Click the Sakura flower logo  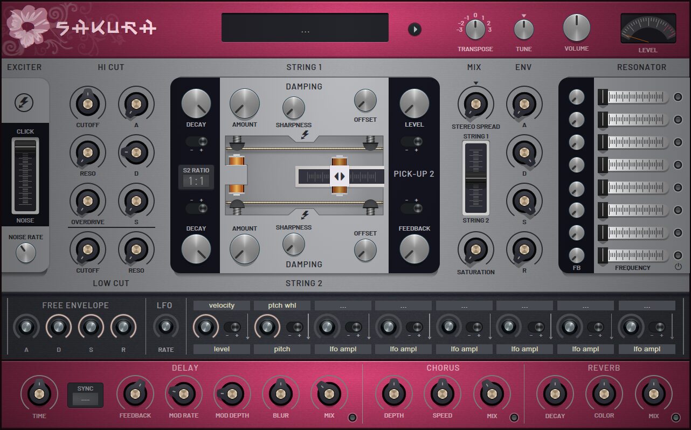27,27
